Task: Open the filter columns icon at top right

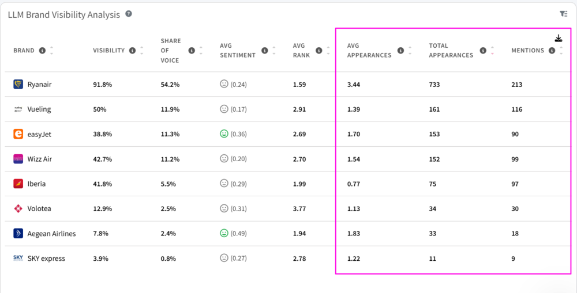Action: [563, 14]
